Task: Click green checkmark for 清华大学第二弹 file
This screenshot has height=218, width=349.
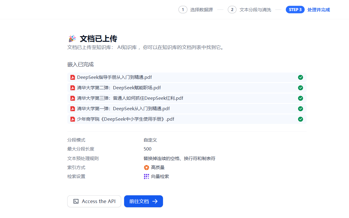Action: click(301, 88)
